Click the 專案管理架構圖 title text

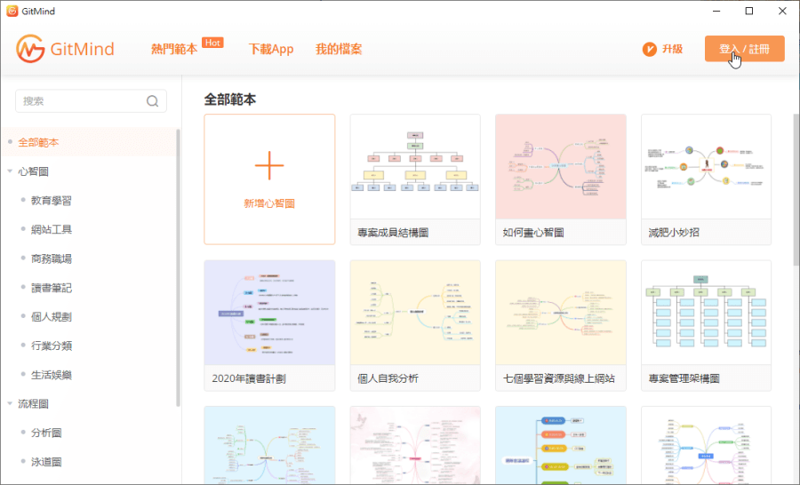pos(684,378)
